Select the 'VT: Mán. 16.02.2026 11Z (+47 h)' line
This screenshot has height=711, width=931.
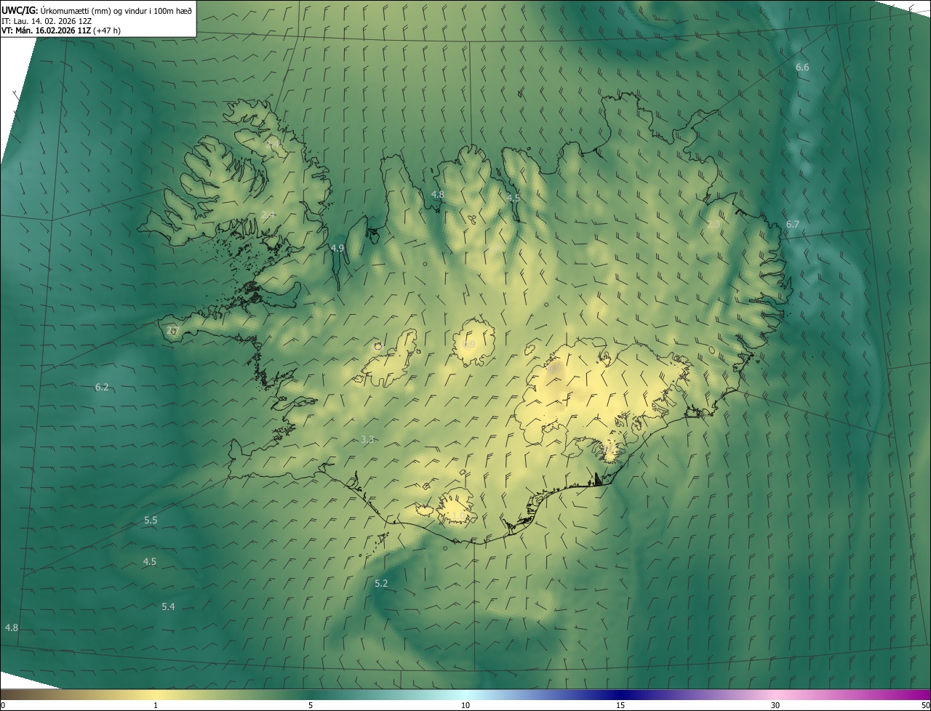click(x=61, y=31)
